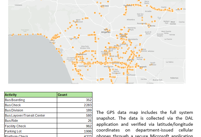Click the Buena Park map label
This screenshot has width=201, height=137.
coord(158,80)
